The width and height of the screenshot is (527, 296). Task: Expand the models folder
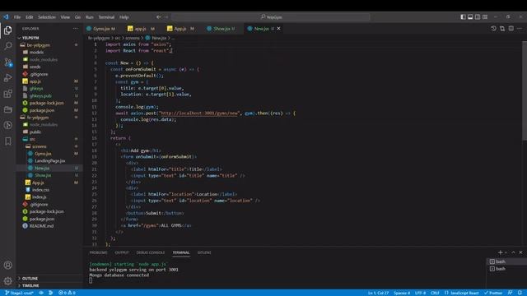49,53
